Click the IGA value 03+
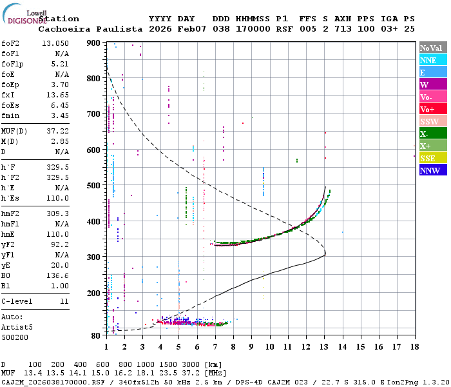The image size is (451, 387). 389,29
